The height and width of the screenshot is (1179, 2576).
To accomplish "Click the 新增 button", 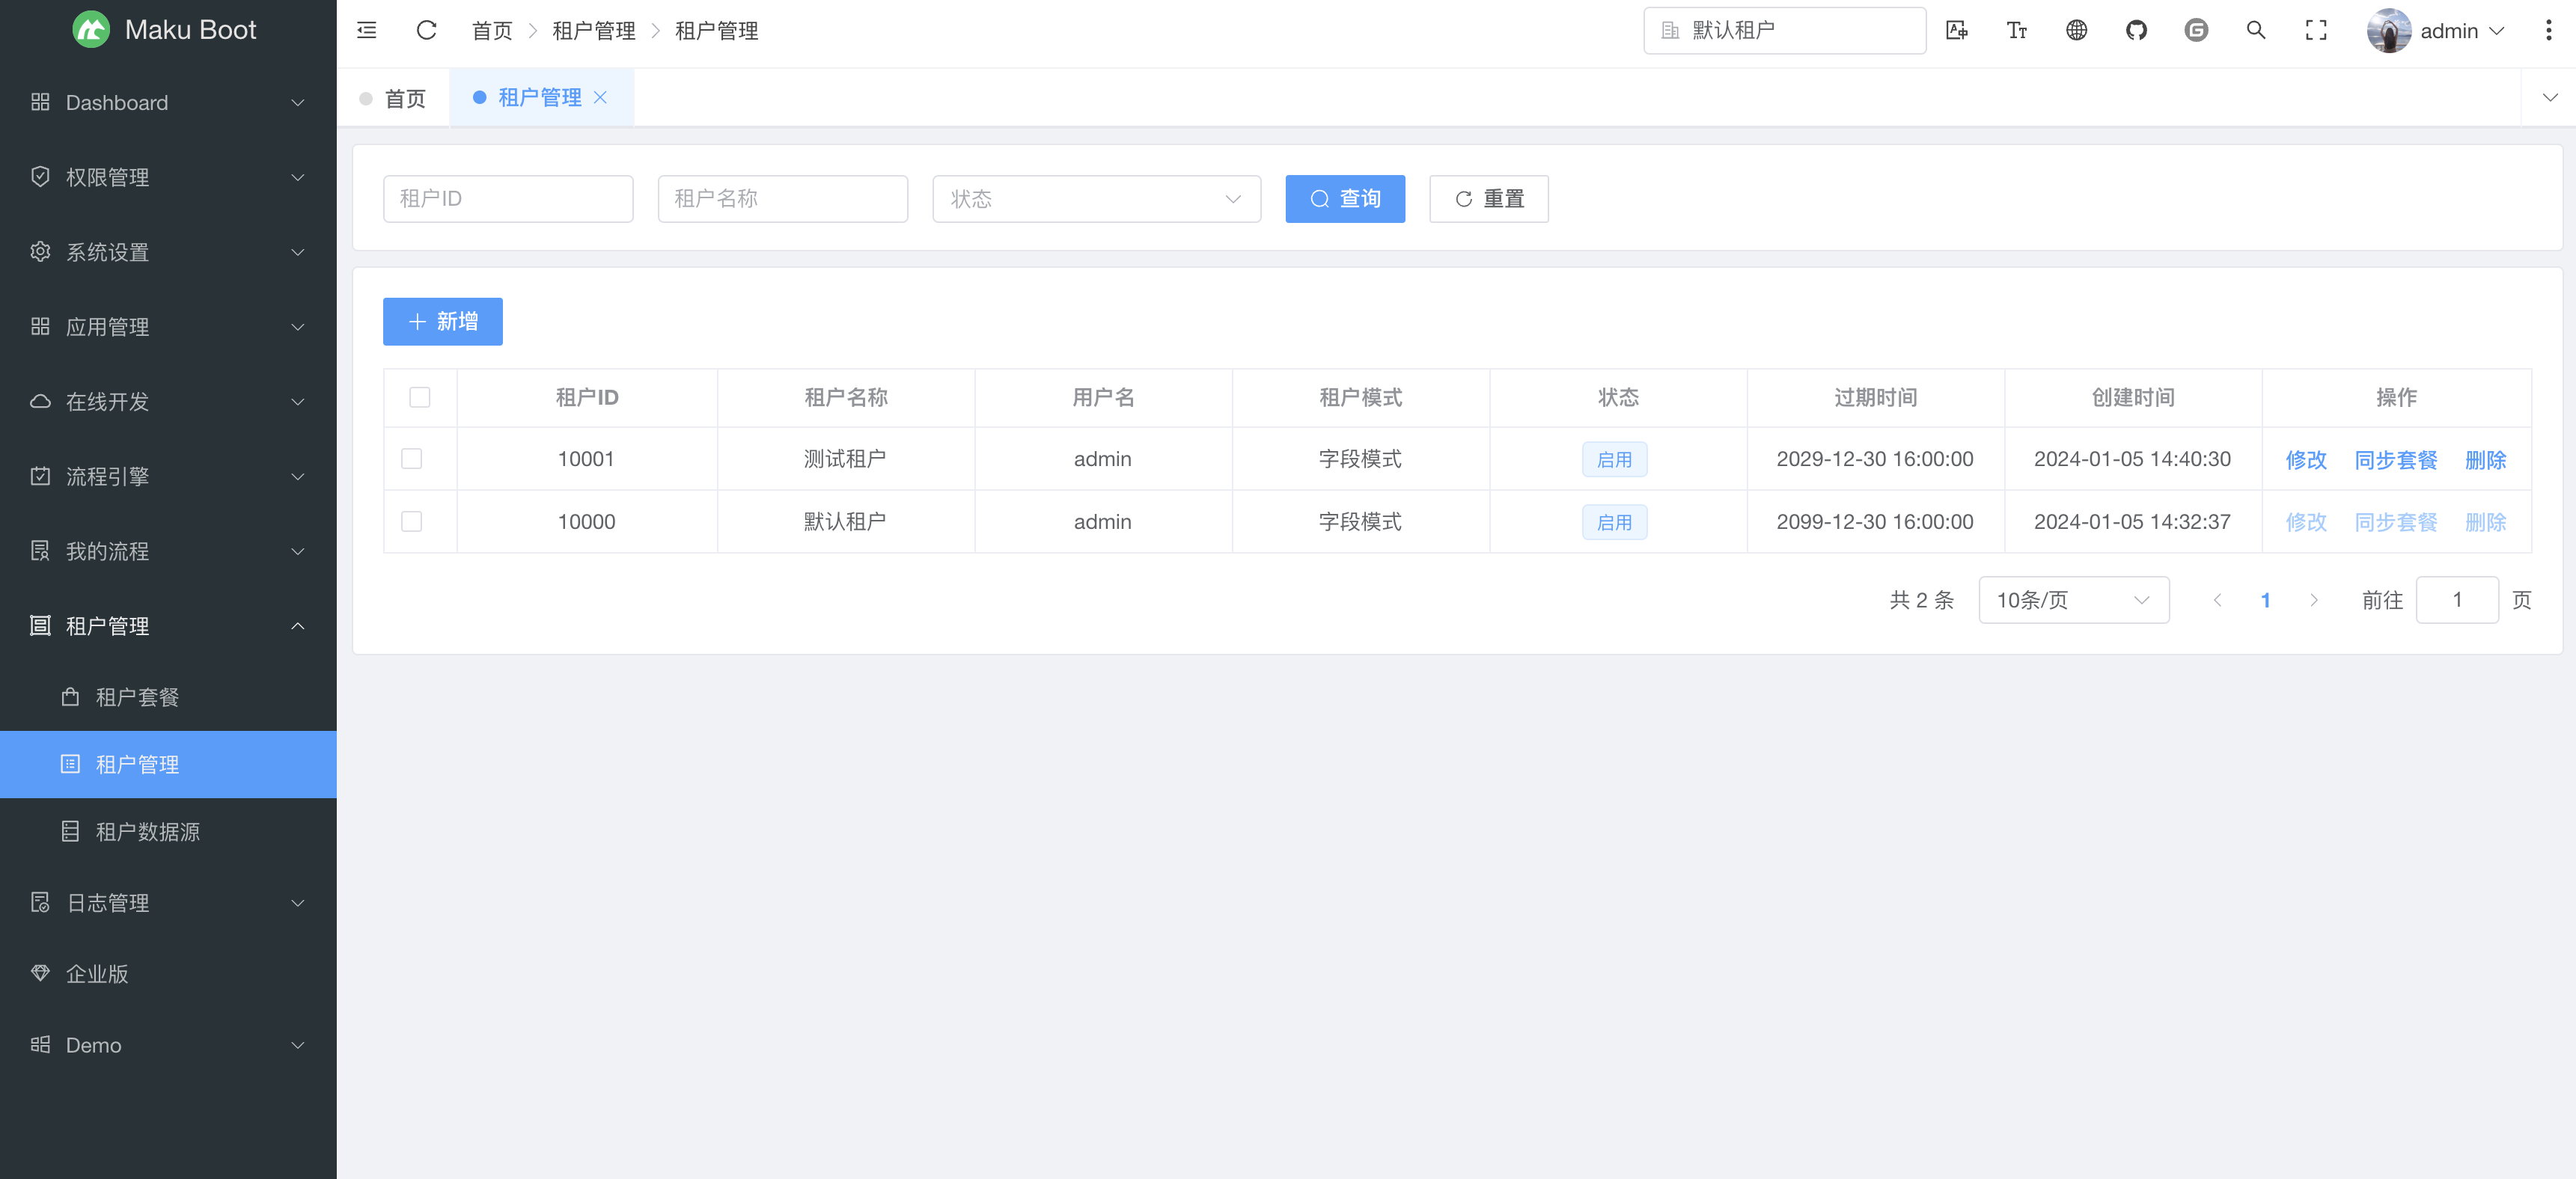I will (x=443, y=322).
